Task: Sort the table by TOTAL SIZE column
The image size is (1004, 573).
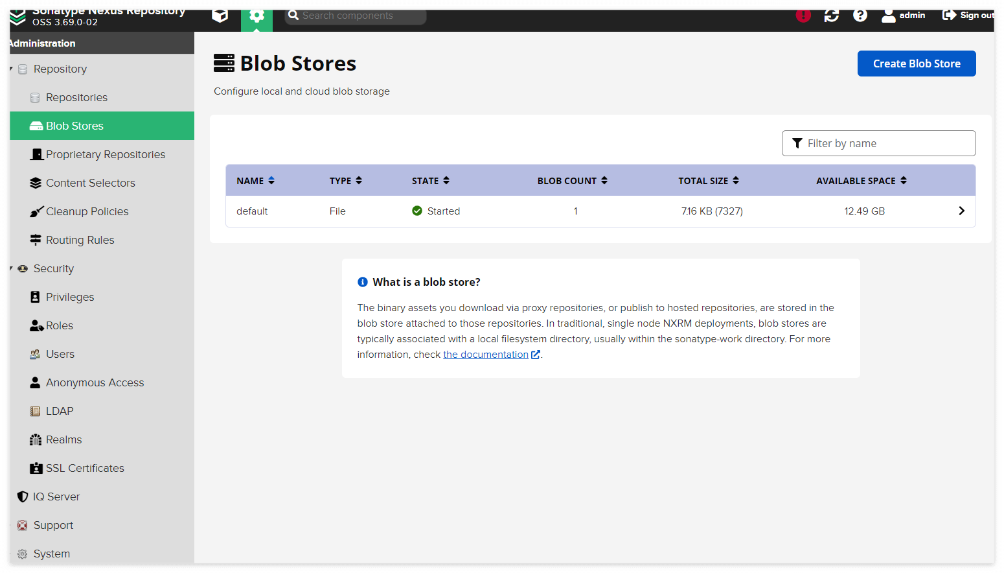Action: pyautogui.click(x=709, y=181)
